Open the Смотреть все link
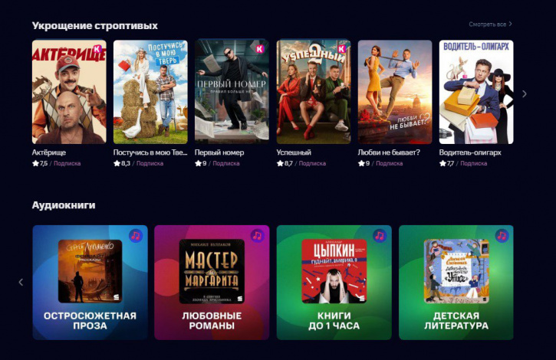 [x=490, y=24]
